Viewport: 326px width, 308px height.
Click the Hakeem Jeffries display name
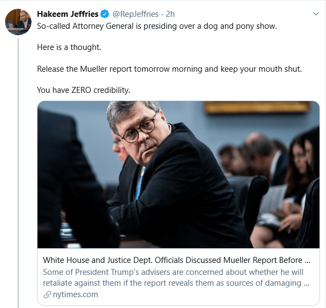pyautogui.click(x=67, y=14)
